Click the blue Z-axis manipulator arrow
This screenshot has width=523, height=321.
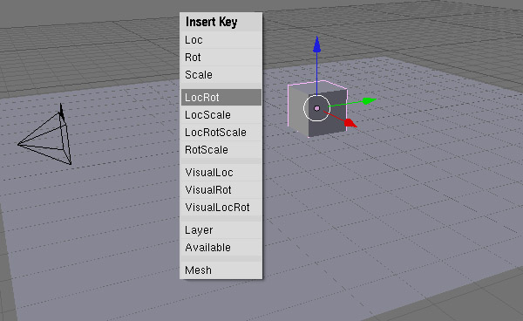317,44
